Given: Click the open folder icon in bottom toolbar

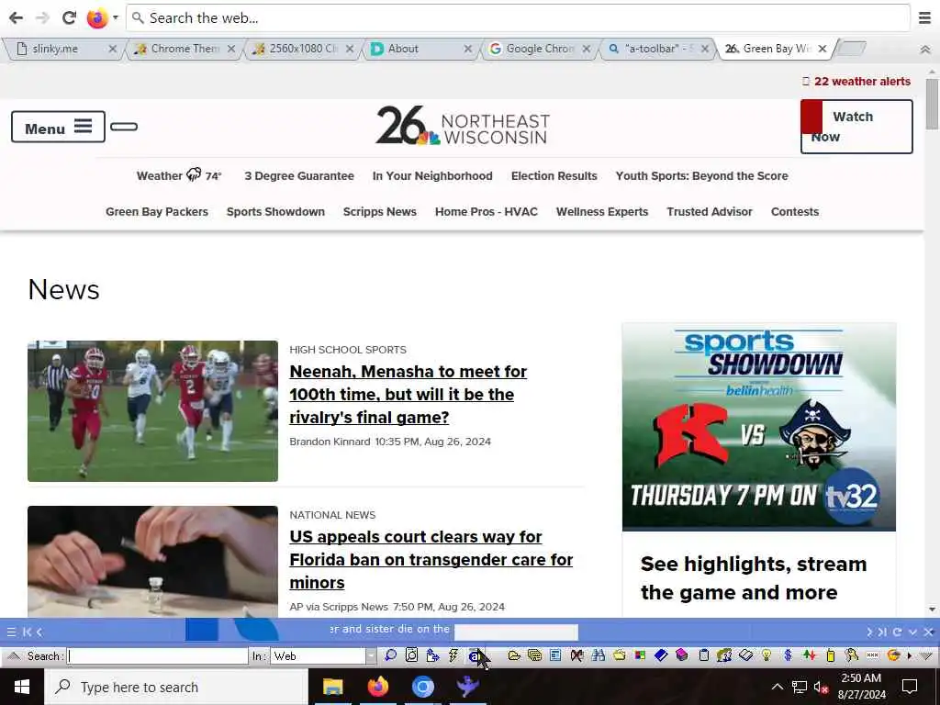Looking at the screenshot, I should pyautogui.click(x=514, y=655).
